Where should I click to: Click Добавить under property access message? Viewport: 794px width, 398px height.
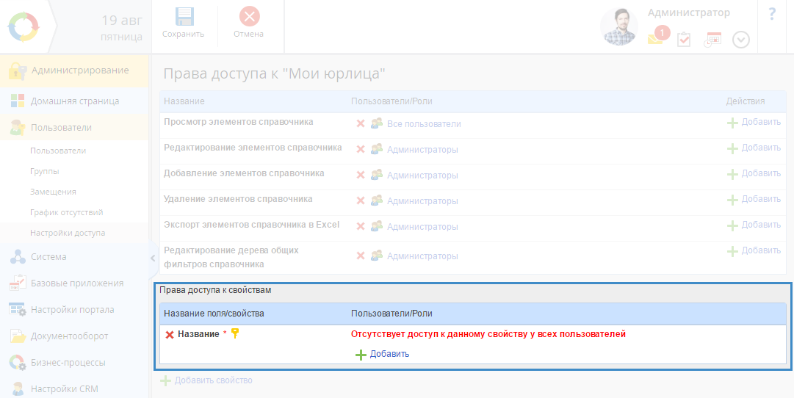click(x=382, y=354)
